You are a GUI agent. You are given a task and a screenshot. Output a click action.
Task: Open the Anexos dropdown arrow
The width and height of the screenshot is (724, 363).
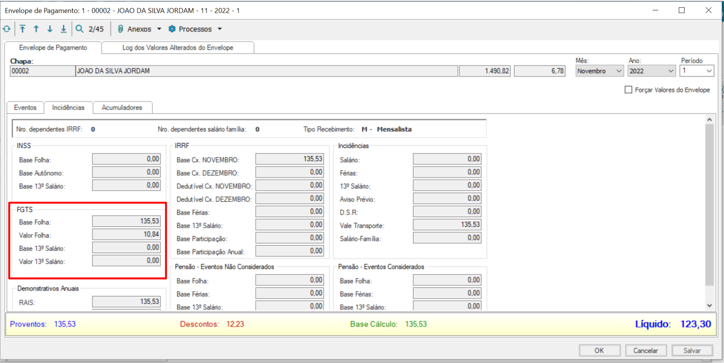[x=159, y=29]
